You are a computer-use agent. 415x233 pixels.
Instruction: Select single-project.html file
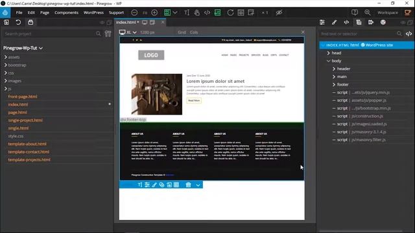pos(25,120)
